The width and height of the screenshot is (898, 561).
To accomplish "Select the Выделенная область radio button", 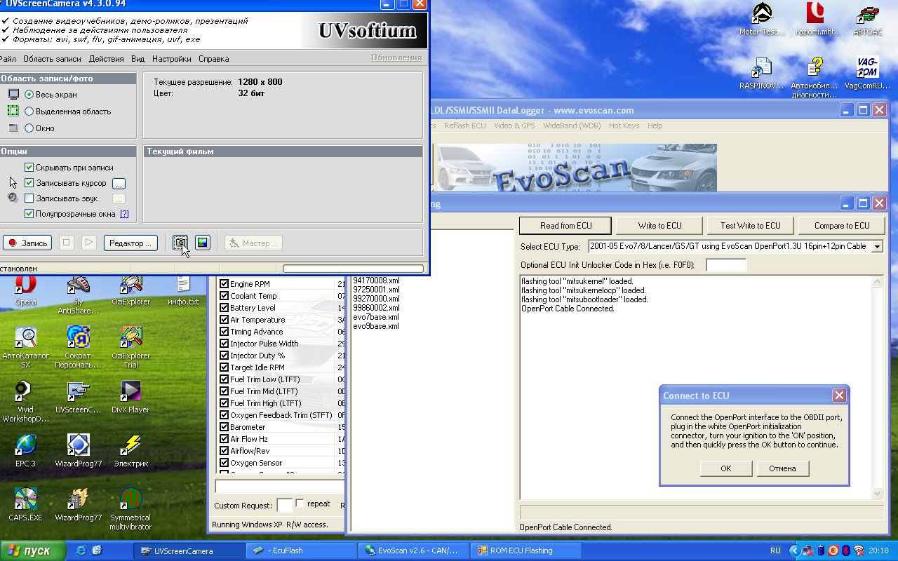I will [29, 111].
